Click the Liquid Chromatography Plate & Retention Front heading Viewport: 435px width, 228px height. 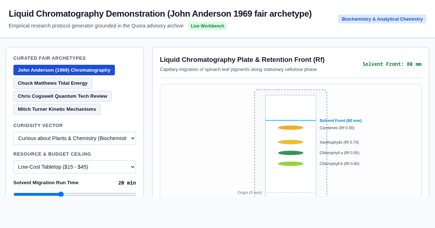pyautogui.click(x=242, y=60)
